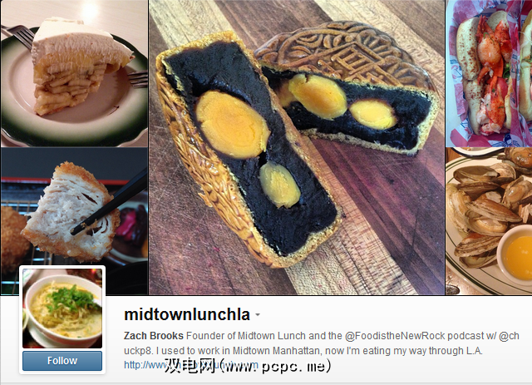
Task: Click the large egg yolk in mooncake
Action: [x=233, y=124]
